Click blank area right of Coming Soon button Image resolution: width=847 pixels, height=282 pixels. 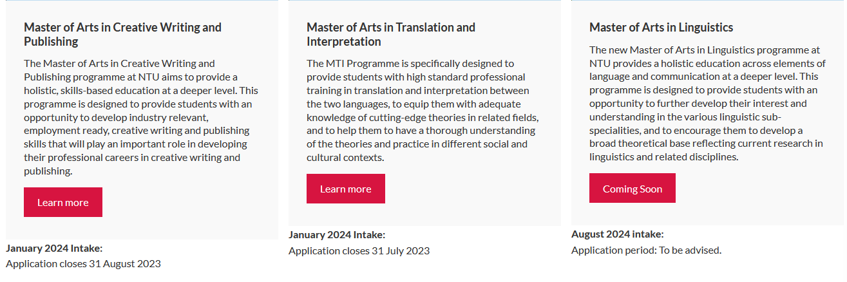pos(754,188)
